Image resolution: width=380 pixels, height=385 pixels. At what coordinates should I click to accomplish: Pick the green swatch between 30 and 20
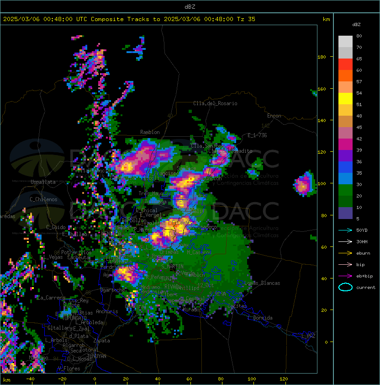pyautogui.click(x=345, y=190)
